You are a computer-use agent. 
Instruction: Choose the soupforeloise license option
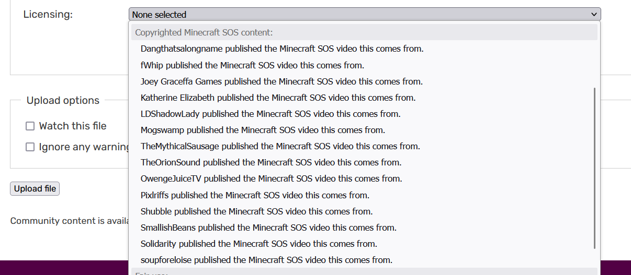click(x=266, y=260)
